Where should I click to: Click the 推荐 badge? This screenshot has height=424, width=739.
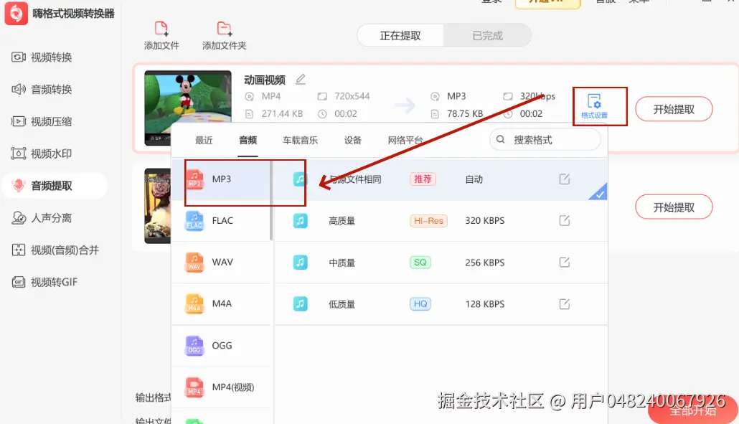point(423,179)
